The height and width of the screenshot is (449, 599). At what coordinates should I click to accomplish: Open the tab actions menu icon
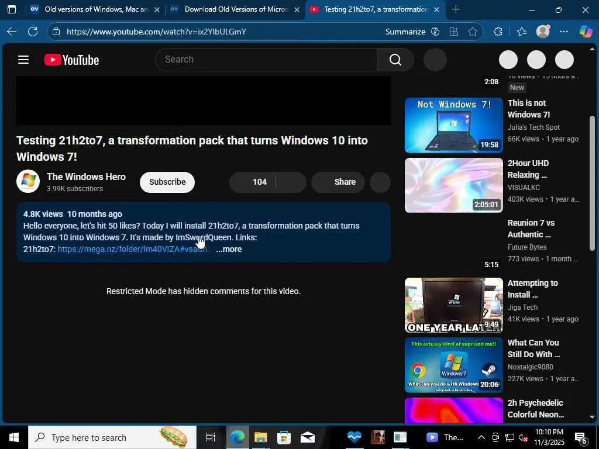point(12,9)
